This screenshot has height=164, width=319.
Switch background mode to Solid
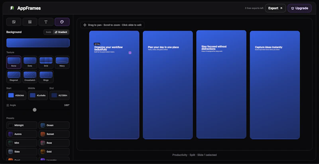click(48, 32)
